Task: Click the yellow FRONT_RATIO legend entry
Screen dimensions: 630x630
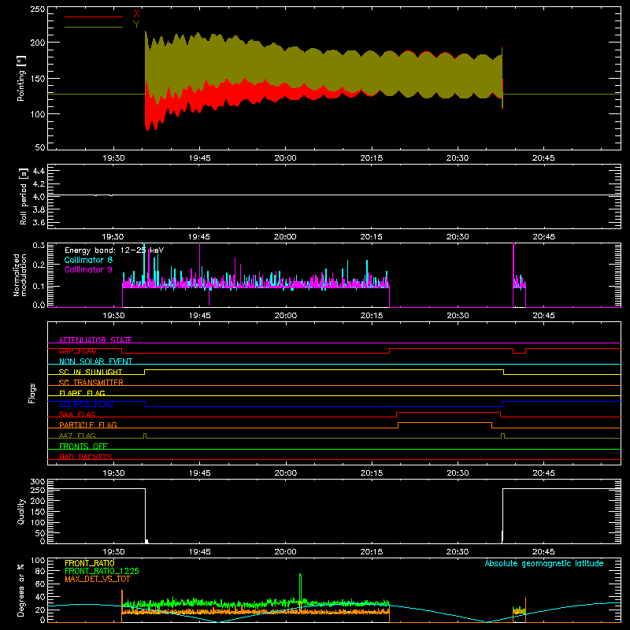Action: (90, 563)
